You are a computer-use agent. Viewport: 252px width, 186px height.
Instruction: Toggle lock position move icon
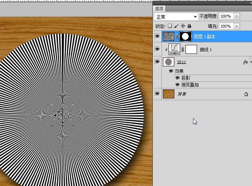(x=183, y=26)
